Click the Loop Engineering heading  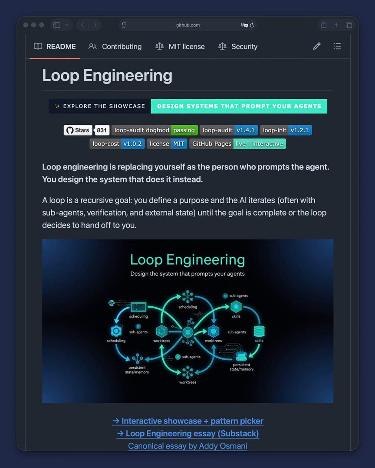(107, 75)
